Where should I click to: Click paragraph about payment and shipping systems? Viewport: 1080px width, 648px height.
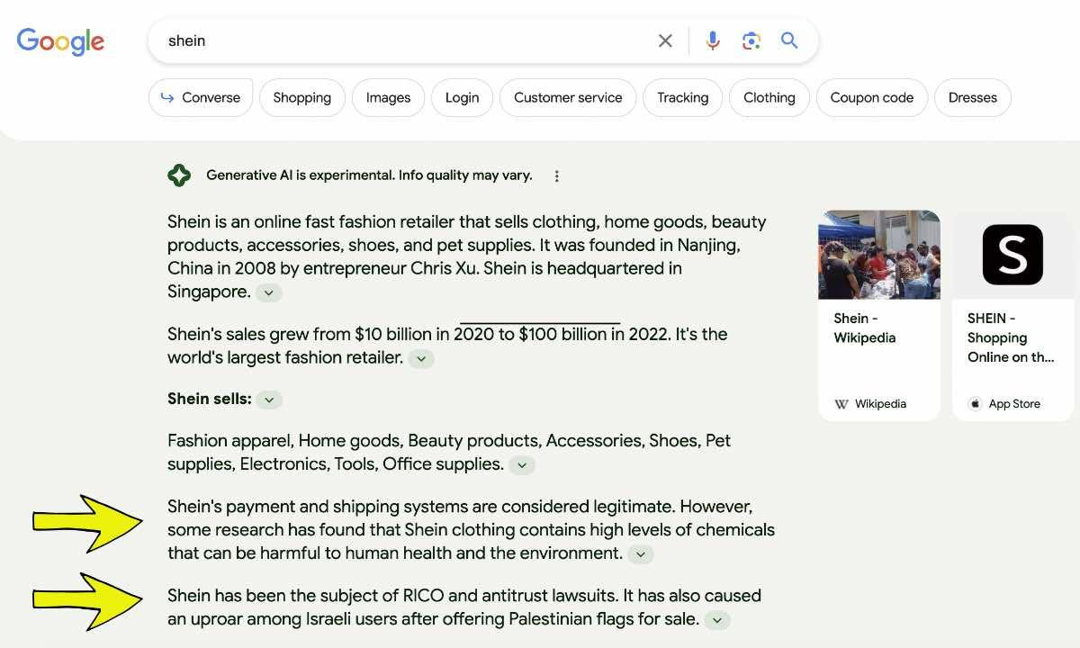[471, 530]
